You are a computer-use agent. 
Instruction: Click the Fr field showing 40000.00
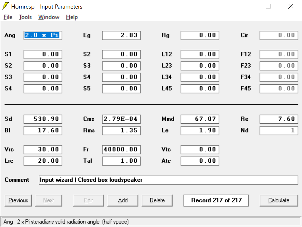coord(121,150)
